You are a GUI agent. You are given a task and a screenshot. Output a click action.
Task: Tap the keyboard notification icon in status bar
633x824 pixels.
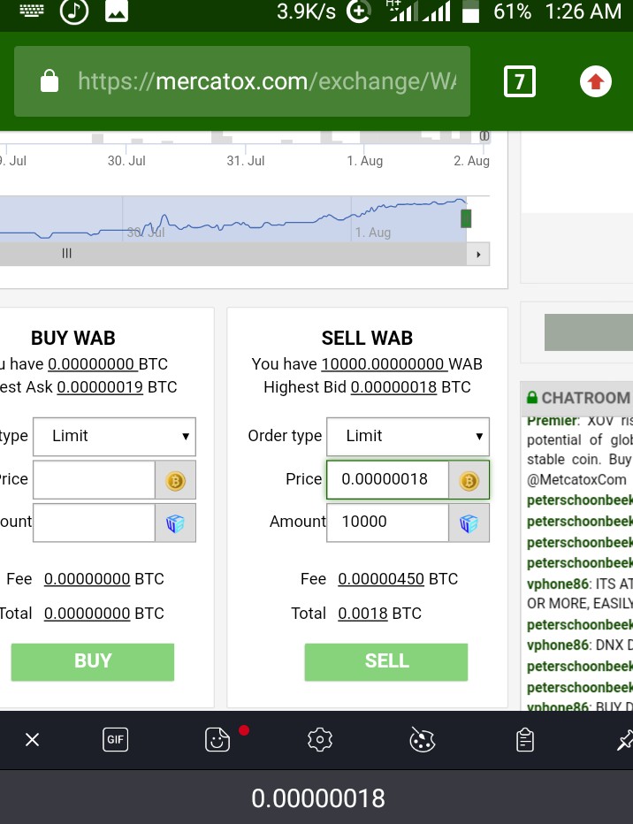(x=32, y=11)
